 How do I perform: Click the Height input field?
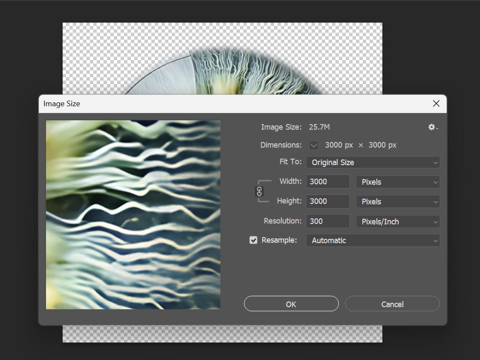tap(328, 201)
